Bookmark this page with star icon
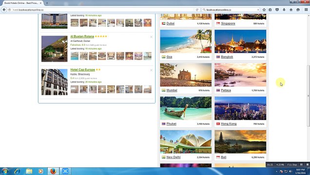This screenshot has height=175, width=310. point(264,10)
